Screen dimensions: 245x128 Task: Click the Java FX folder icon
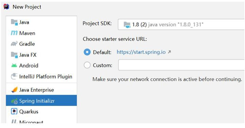point(14,55)
